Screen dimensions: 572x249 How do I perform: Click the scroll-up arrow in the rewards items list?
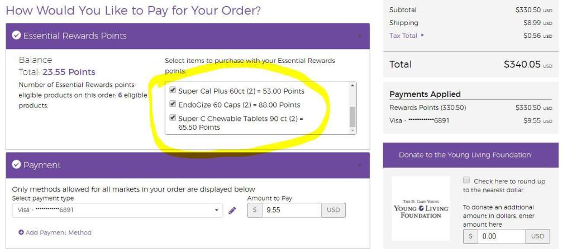point(352,85)
